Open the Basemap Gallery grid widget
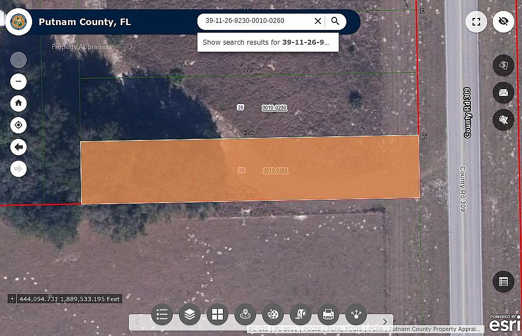The width and height of the screenshot is (522, 336). click(217, 314)
